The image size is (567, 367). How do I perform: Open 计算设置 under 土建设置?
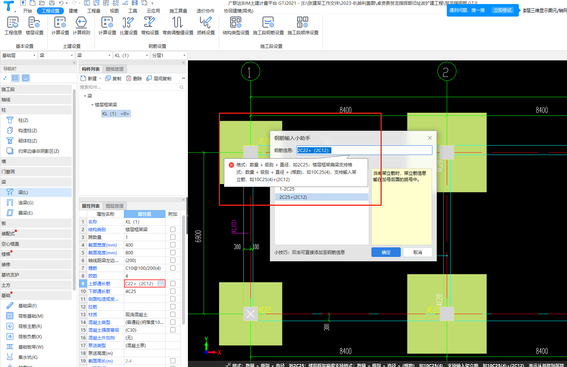coord(60,26)
